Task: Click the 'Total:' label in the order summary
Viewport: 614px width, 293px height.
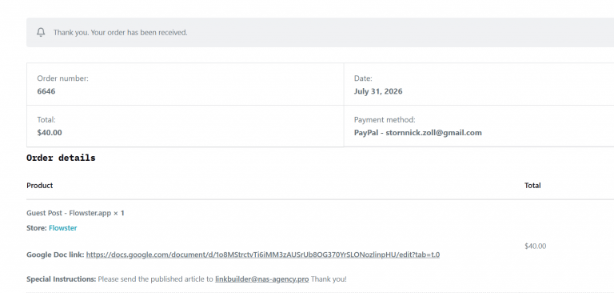Action: coord(46,119)
